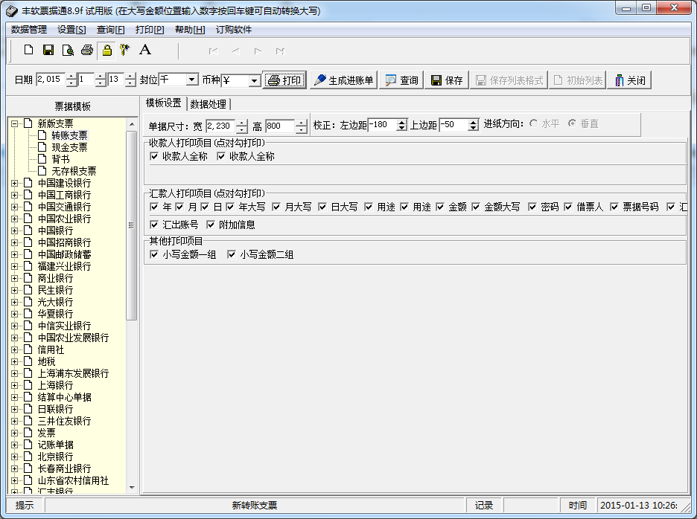This screenshot has height=519, width=697.
Task: Click the 关闭 close button in toolbar
Action: coord(629,80)
